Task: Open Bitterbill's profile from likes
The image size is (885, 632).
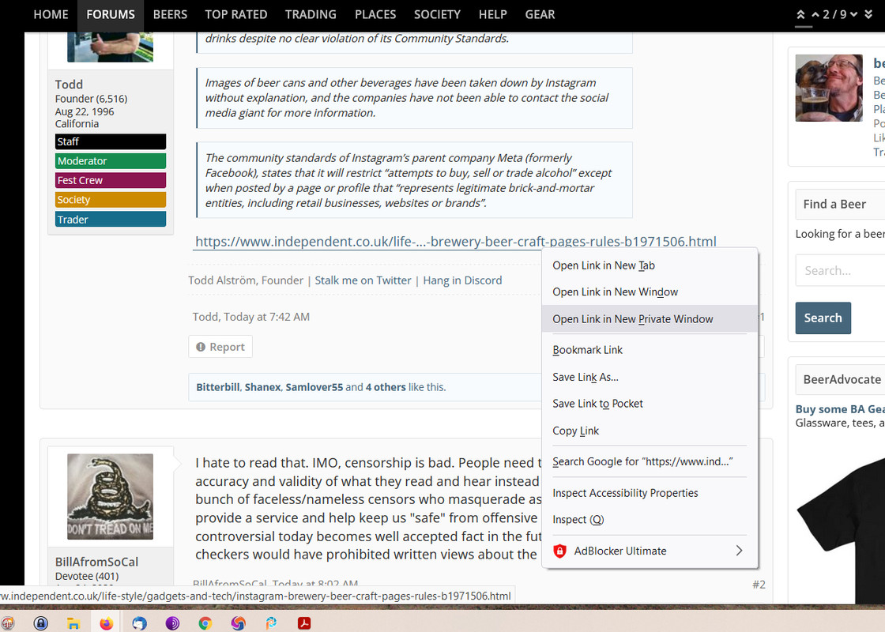Action: click(218, 387)
